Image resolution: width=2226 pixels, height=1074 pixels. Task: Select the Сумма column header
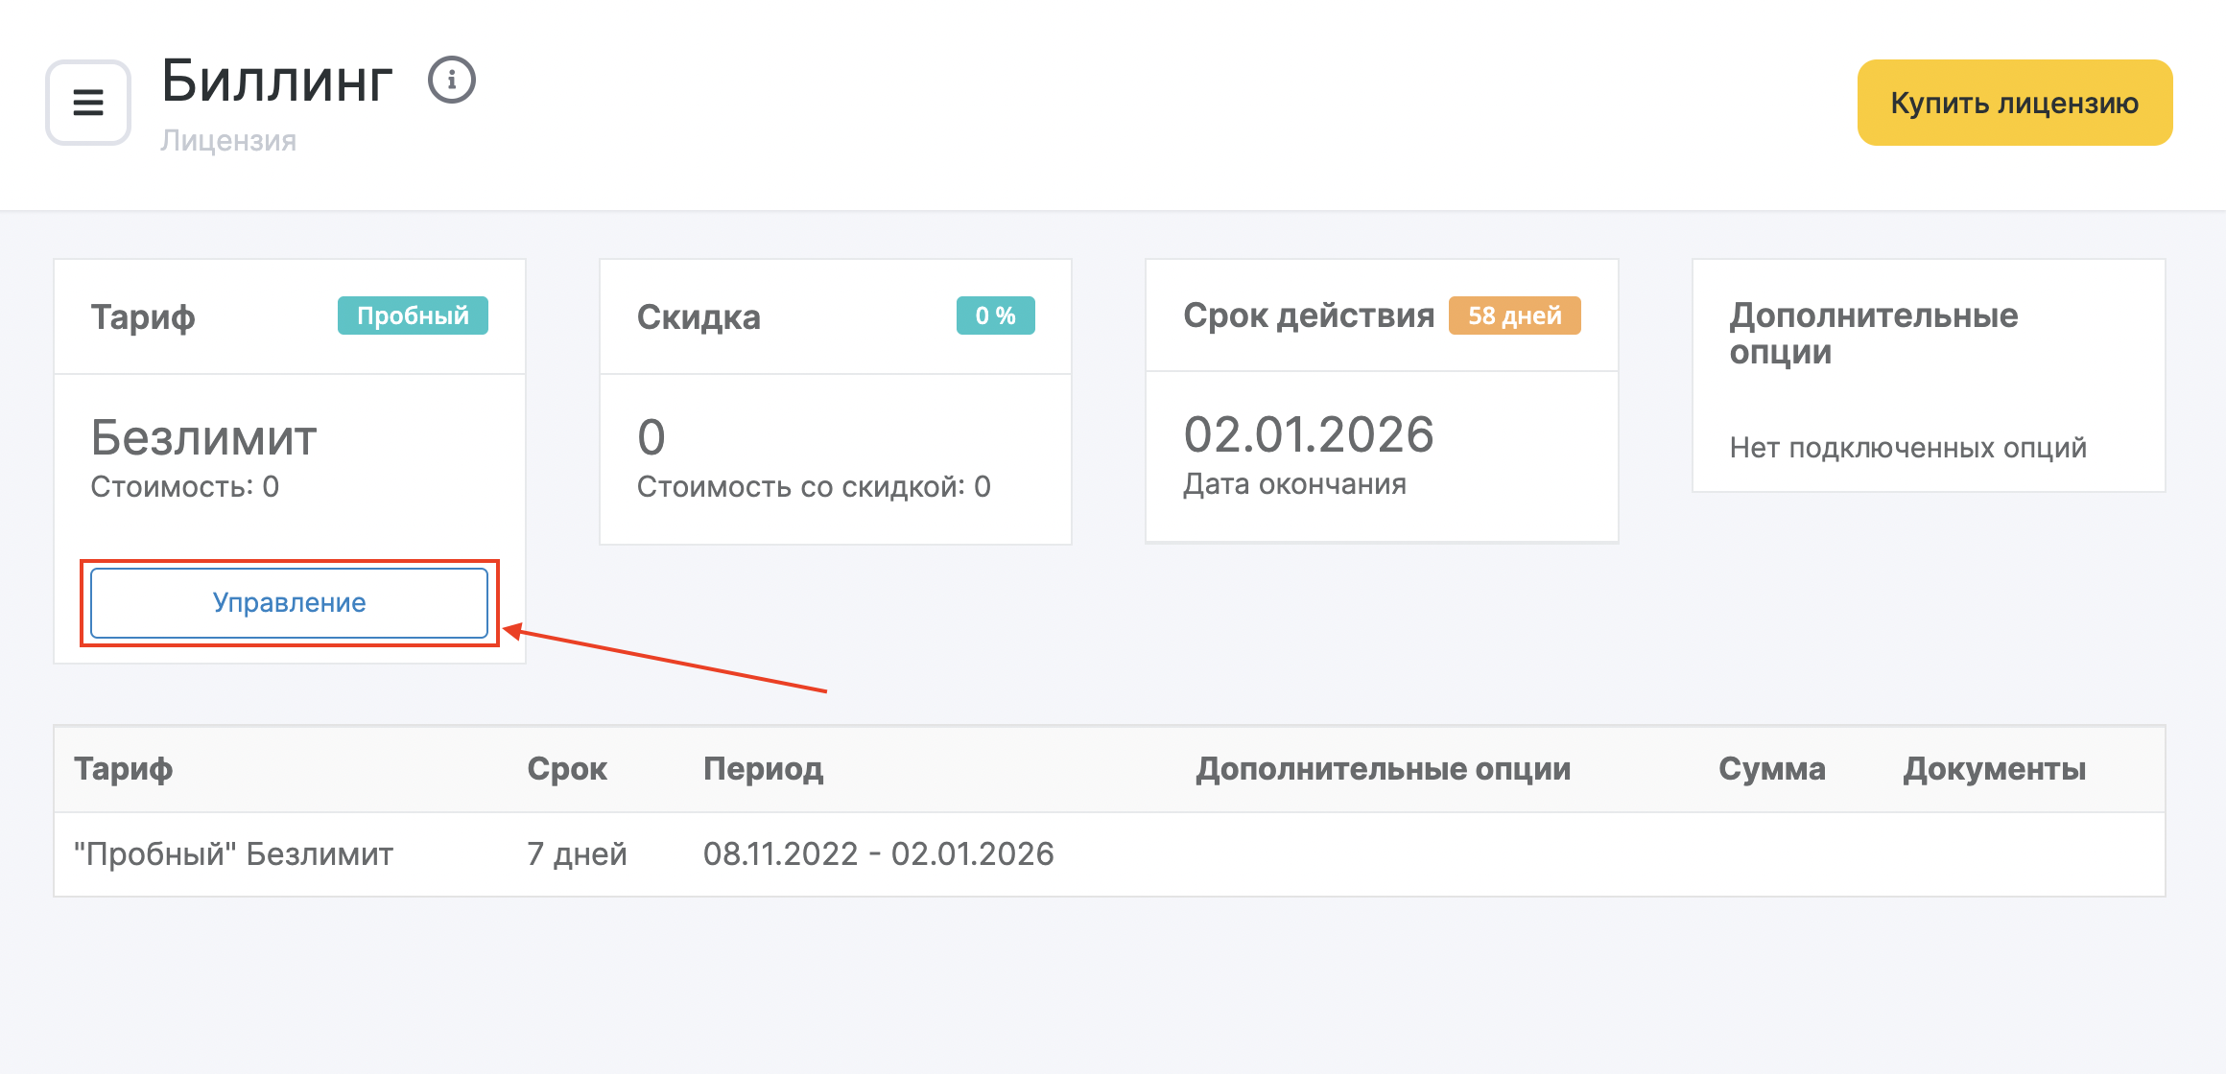tap(1771, 768)
